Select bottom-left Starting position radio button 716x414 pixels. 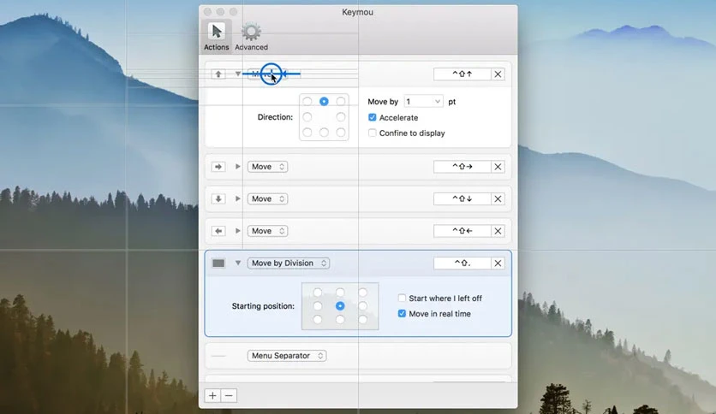[x=318, y=320]
